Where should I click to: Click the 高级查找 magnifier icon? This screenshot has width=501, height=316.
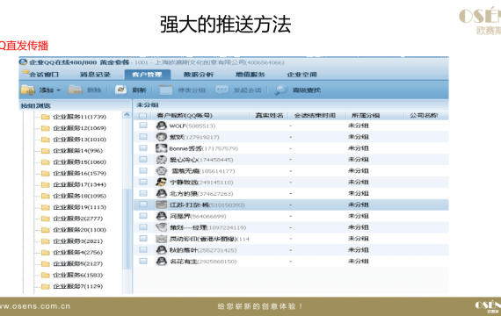(x=281, y=90)
